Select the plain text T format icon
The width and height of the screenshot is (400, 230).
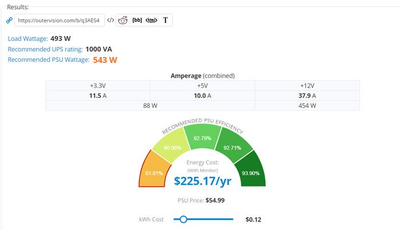tap(166, 21)
